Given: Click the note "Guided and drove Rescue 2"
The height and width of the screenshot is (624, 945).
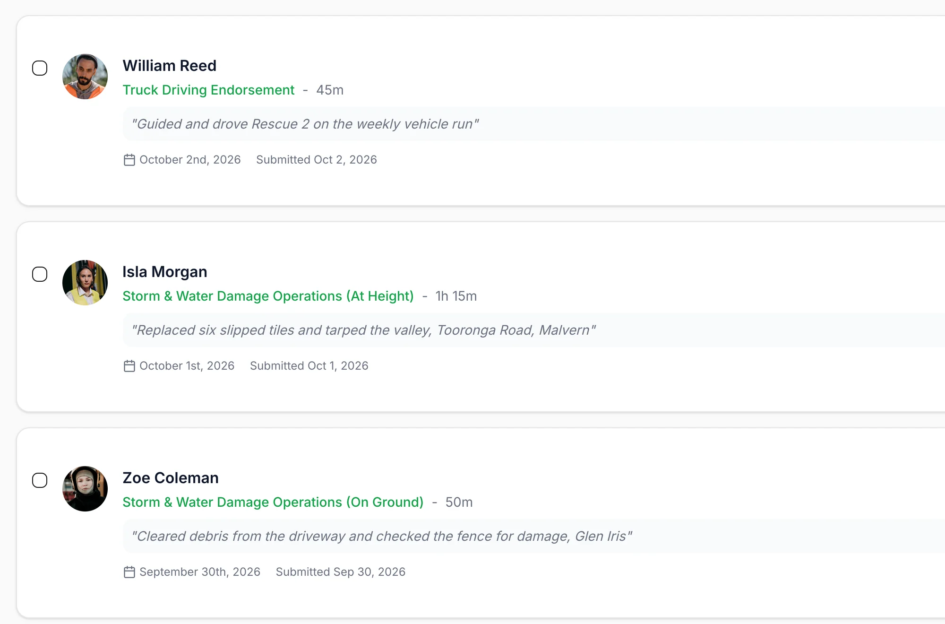Looking at the screenshot, I should pyautogui.click(x=305, y=124).
